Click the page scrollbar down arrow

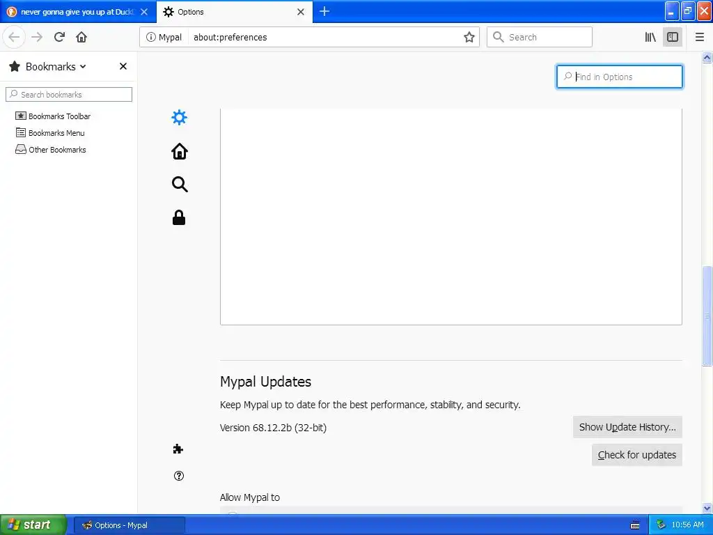(707, 508)
